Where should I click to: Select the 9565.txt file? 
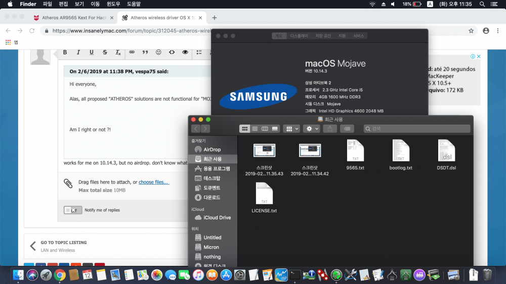point(355,155)
